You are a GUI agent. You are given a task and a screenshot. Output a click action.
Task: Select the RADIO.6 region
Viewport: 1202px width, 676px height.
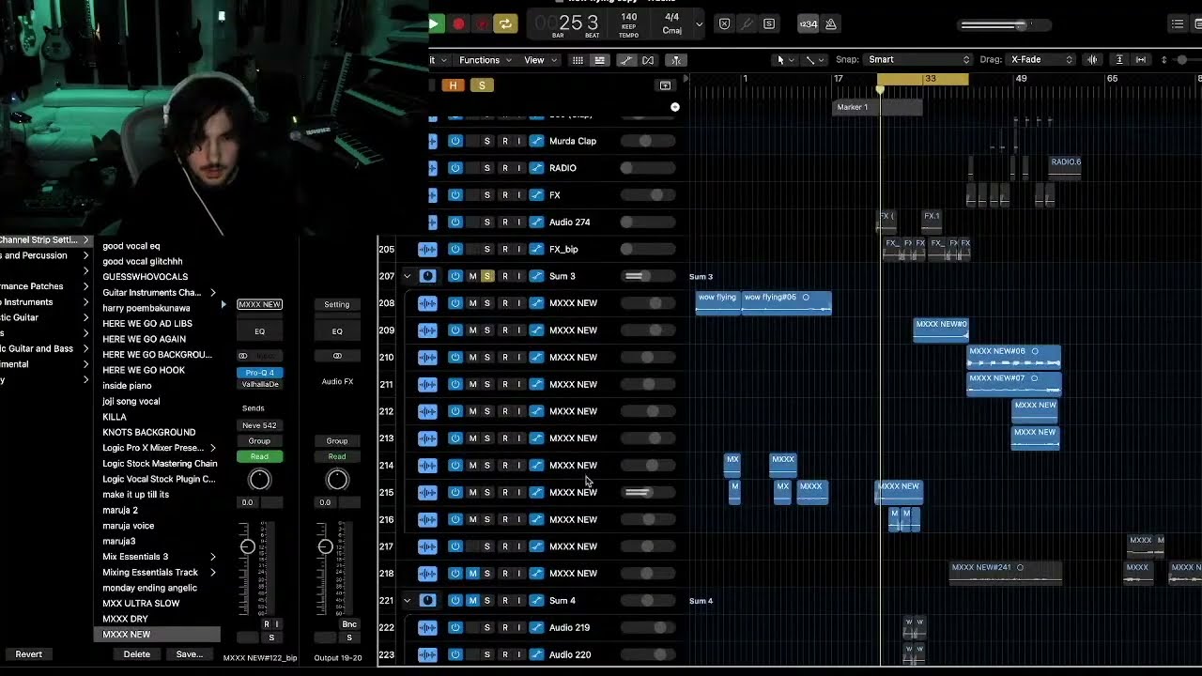click(x=1065, y=167)
